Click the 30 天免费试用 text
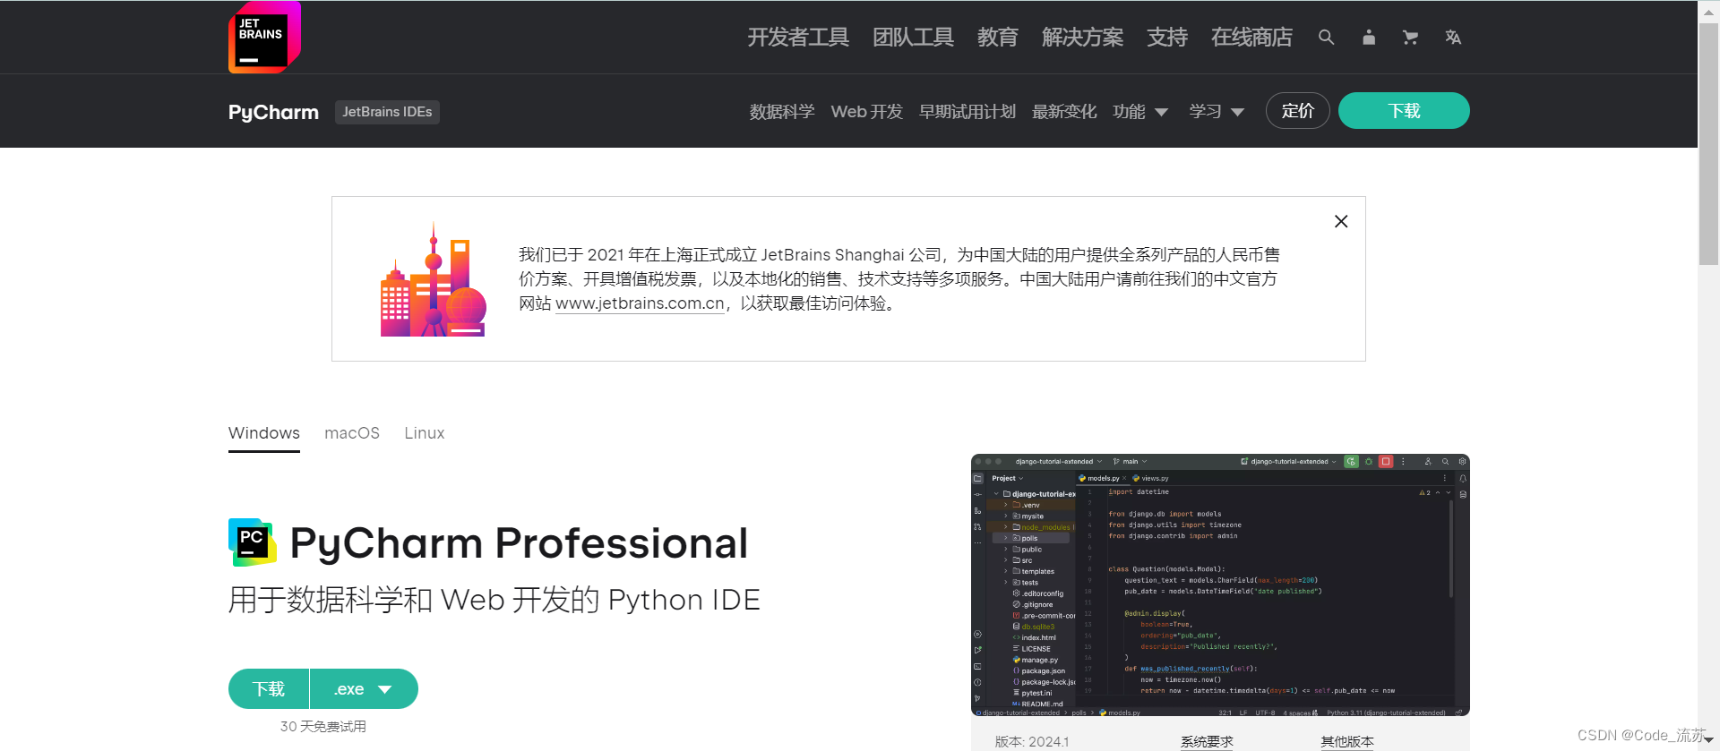Image resolution: width=1720 pixels, height=751 pixels. click(323, 727)
